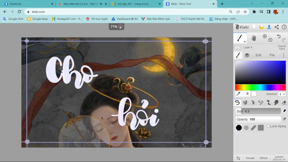This screenshot has width=288, height=162.
Task: Open the File tab
Action: click(x=272, y=55)
